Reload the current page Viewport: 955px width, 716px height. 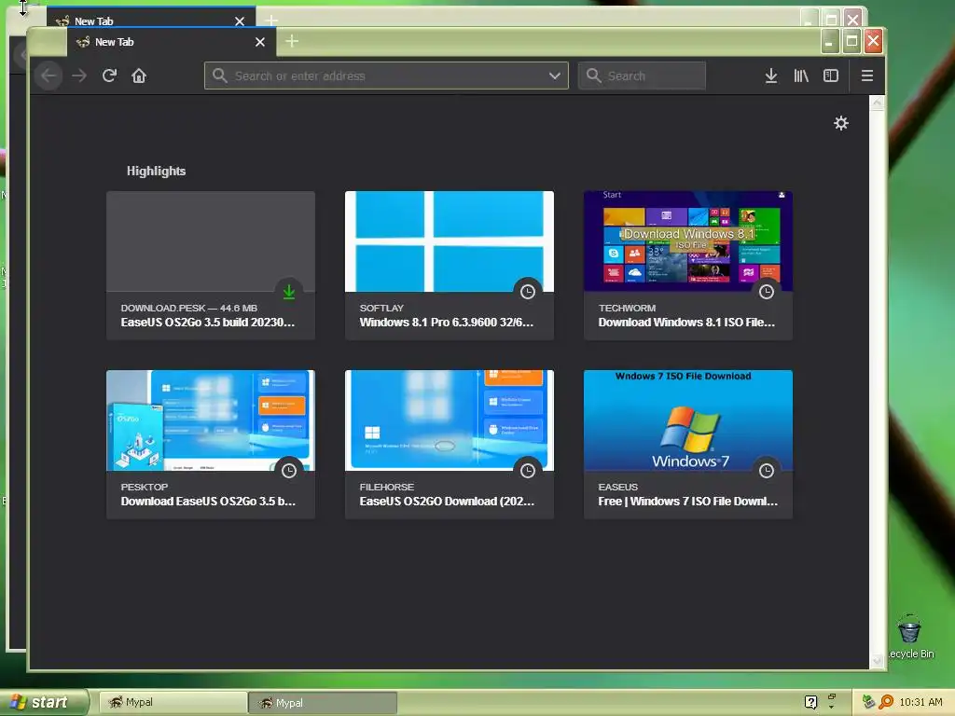click(110, 76)
